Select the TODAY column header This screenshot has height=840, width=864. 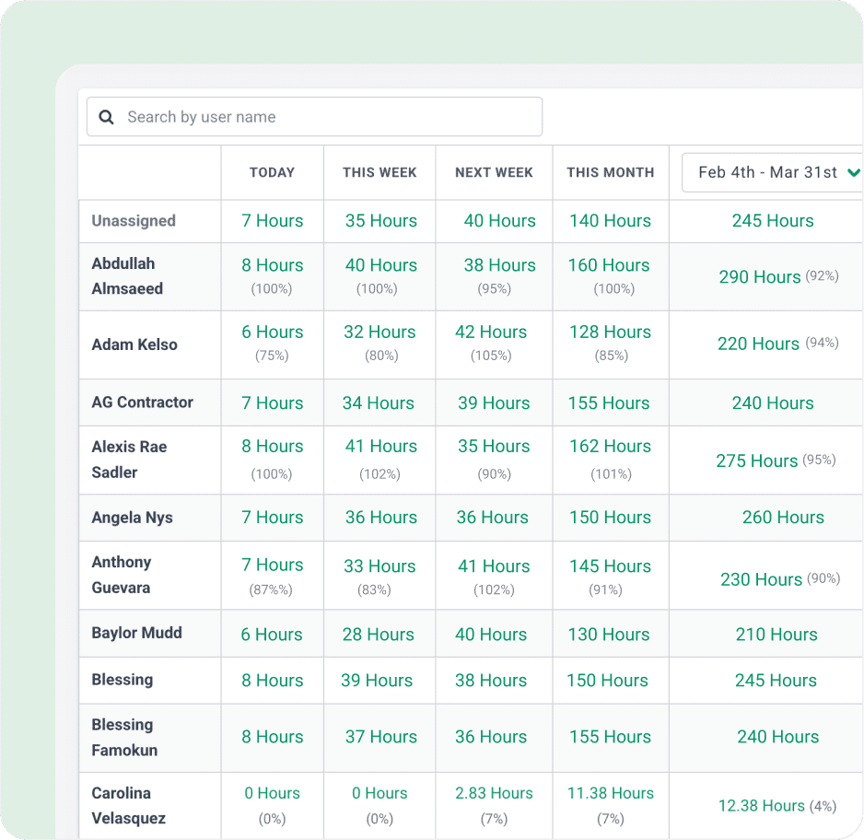272,172
